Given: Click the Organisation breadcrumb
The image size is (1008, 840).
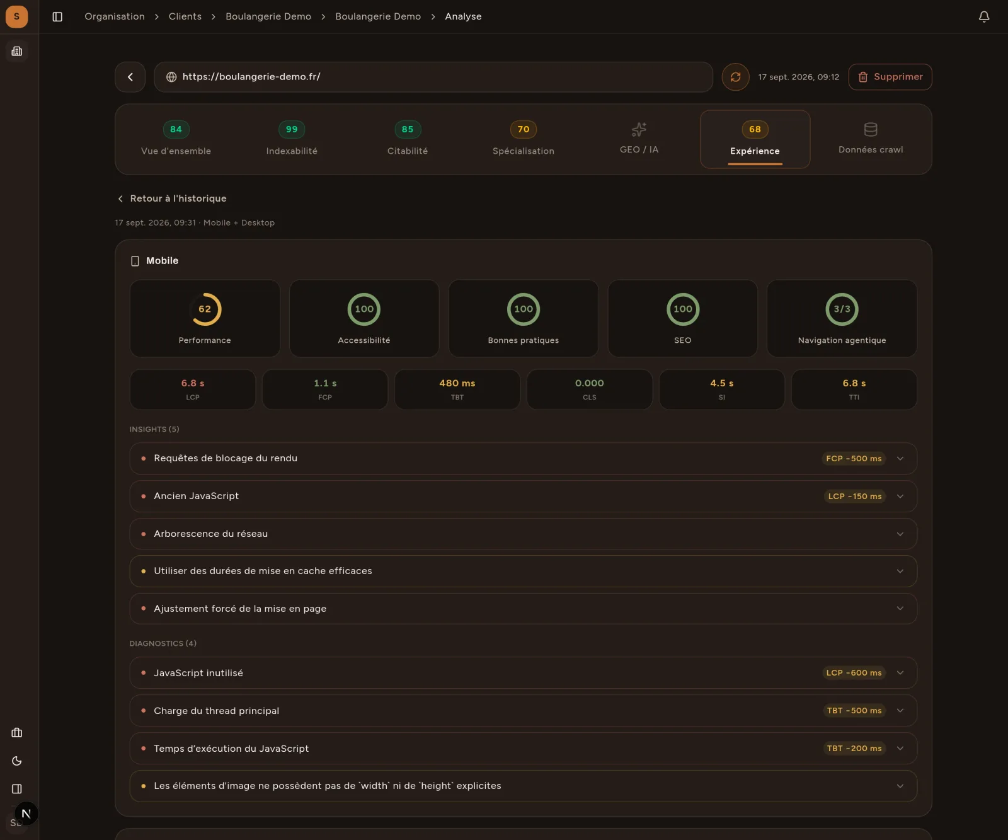Looking at the screenshot, I should pyautogui.click(x=115, y=16).
